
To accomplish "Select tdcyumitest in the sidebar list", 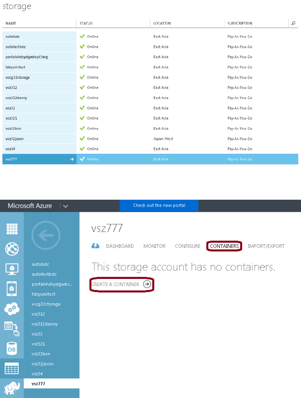I will coord(43,294).
